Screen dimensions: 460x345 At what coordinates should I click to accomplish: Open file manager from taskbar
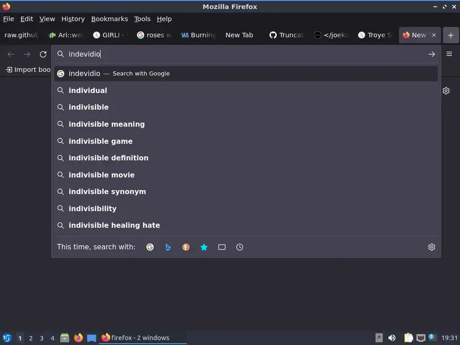[x=65, y=338]
